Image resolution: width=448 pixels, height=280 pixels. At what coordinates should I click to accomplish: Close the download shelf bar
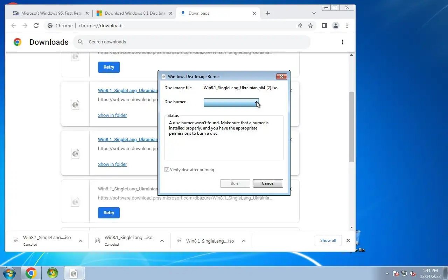tap(348, 240)
